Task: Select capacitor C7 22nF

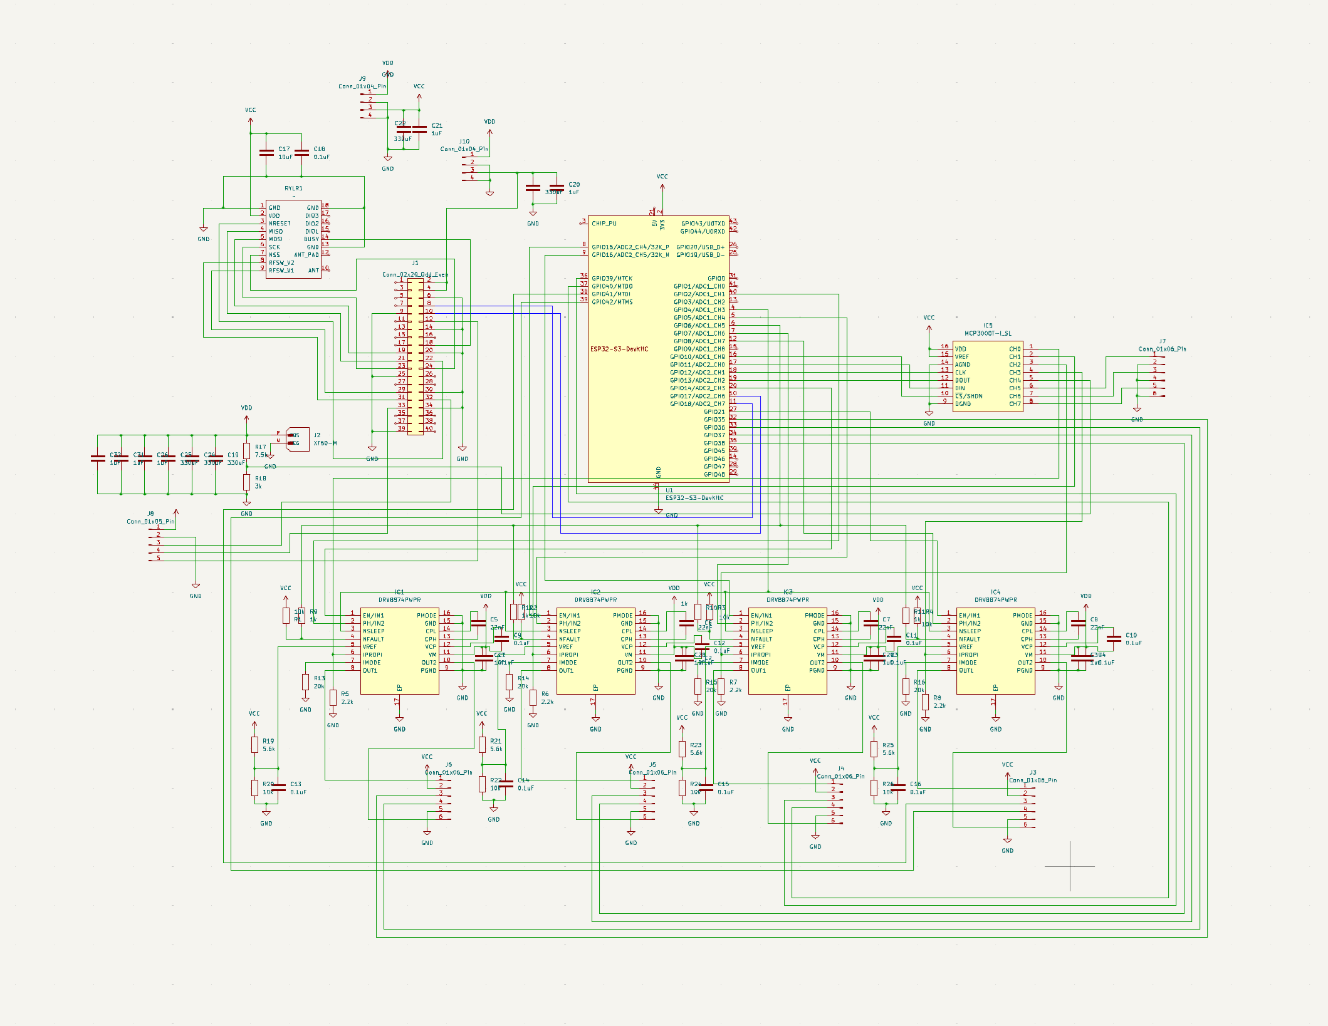Action: click(x=870, y=623)
